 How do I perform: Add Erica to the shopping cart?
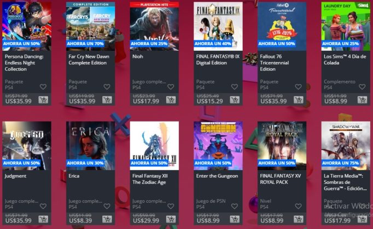point(107,219)
